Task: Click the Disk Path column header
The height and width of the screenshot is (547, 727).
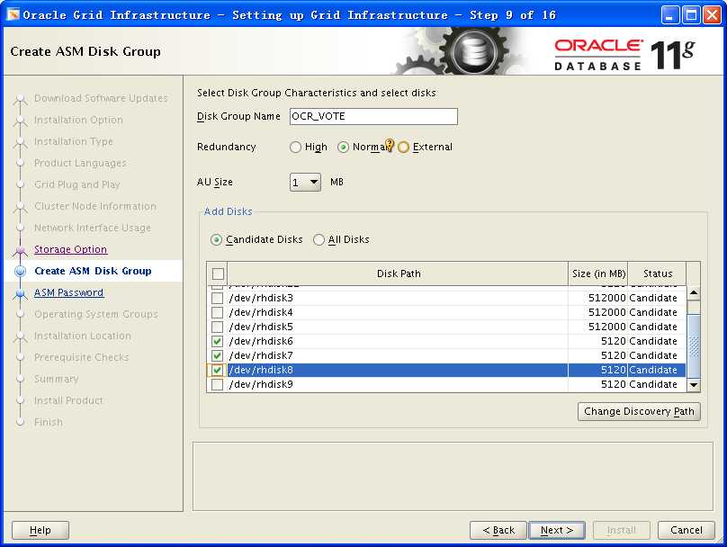Action: (x=398, y=273)
